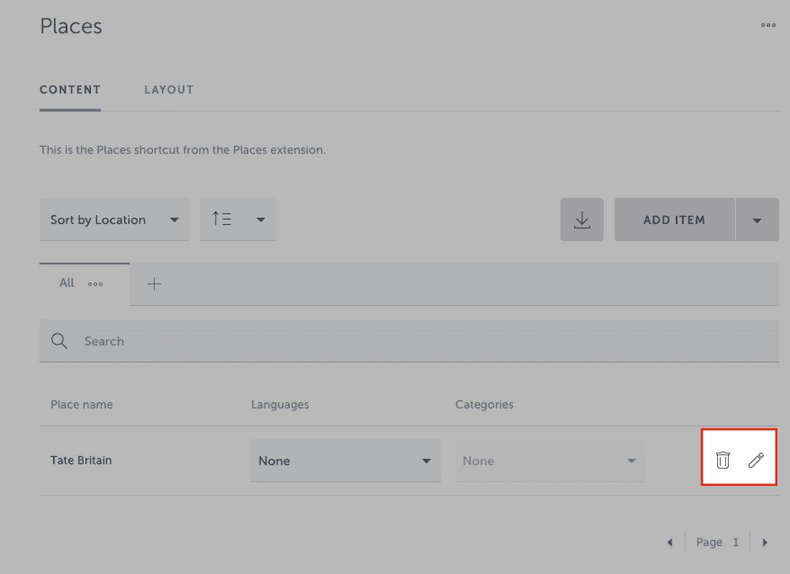Click the download icon button
790x574 pixels.
tap(582, 220)
